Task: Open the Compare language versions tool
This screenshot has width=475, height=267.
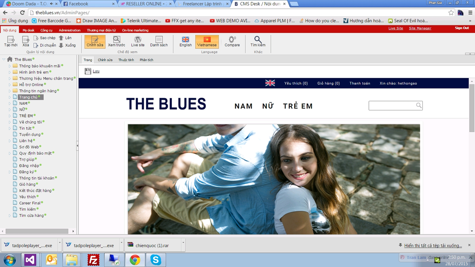Action: (x=232, y=42)
